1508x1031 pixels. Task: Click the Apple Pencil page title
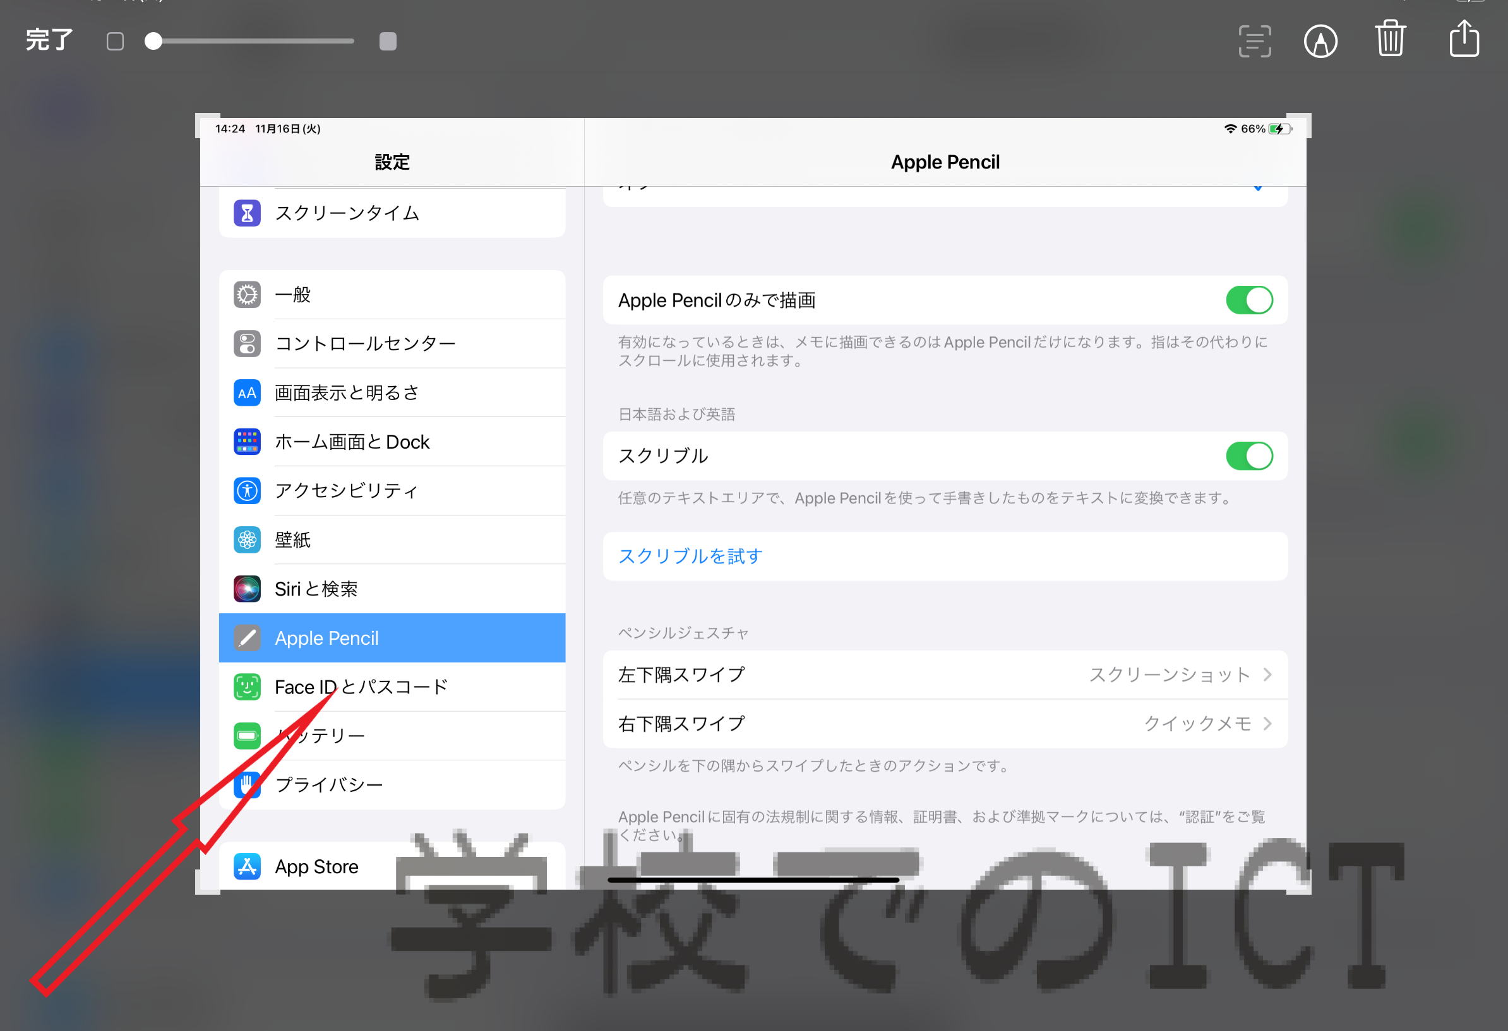point(945,162)
